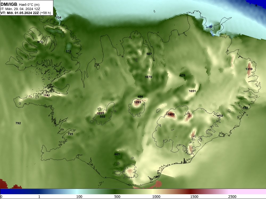Click the DMI/IGB title text

(x=9, y=5)
